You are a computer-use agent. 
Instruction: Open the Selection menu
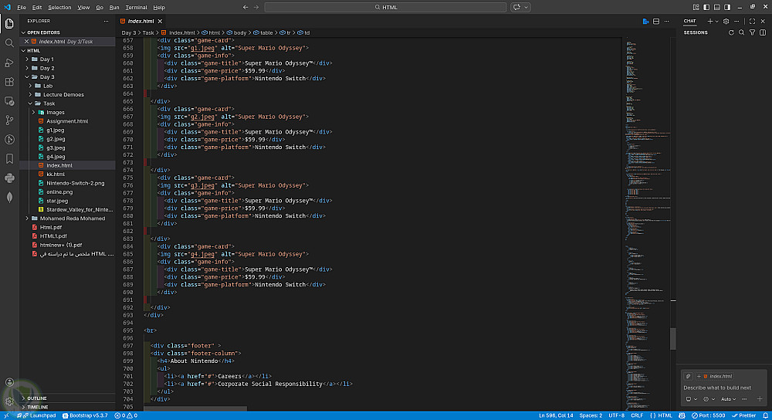(x=59, y=8)
